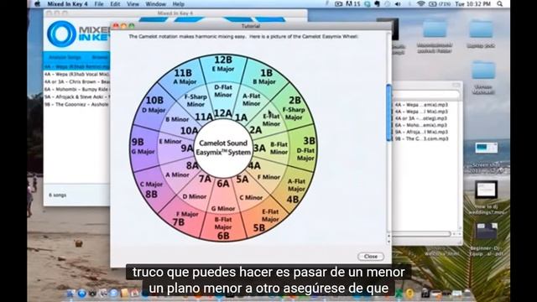
Task: Select the Screen shot desktop file icon
Action: coord(487,148)
